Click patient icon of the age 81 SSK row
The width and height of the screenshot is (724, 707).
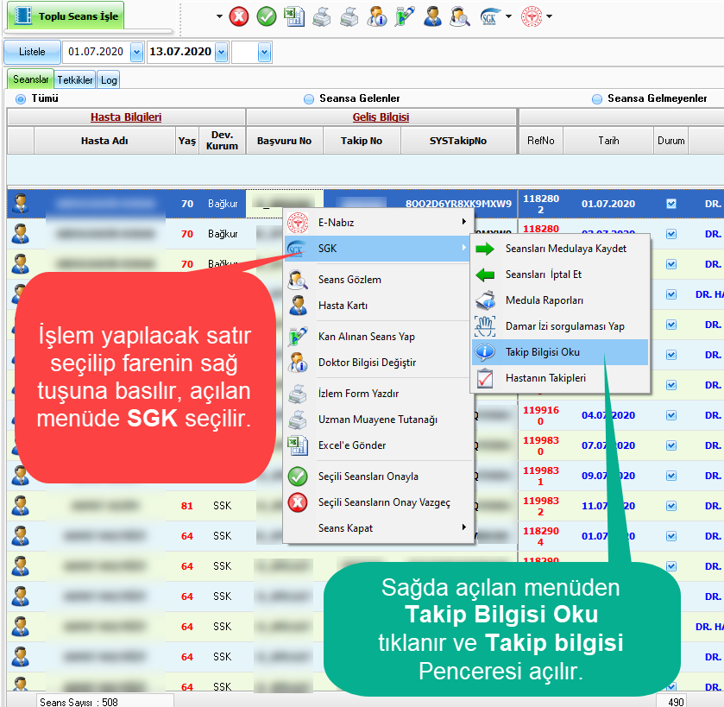(x=21, y=506)
